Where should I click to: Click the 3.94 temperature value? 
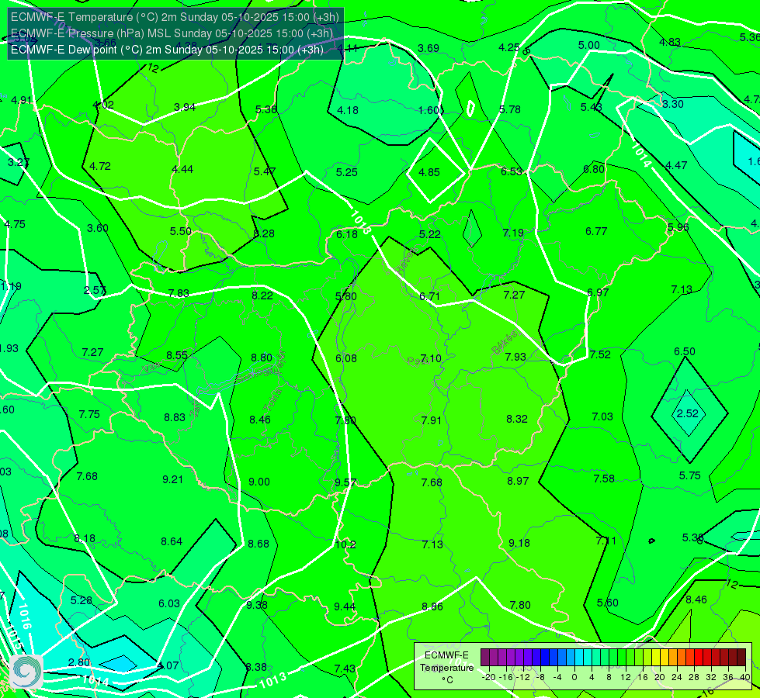tap(185, 107)
